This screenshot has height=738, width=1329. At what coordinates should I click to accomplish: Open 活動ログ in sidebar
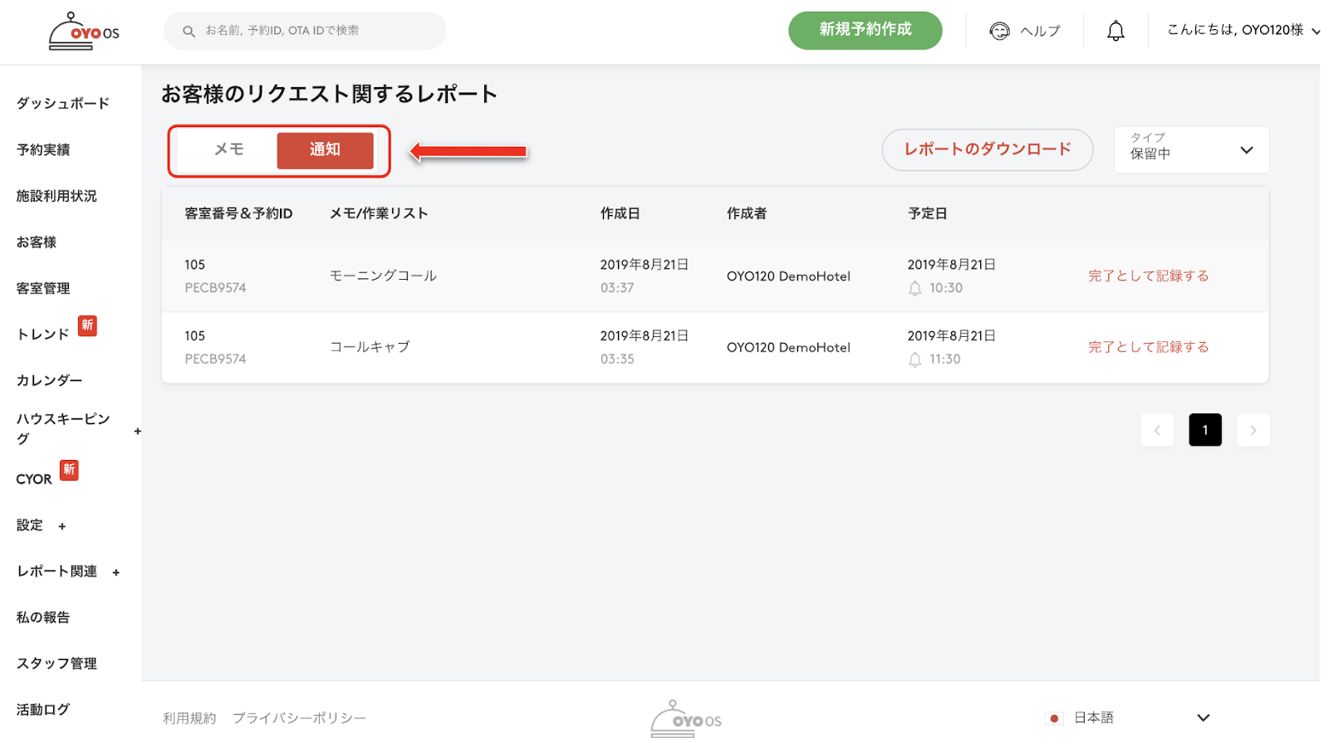tap(43, 710)
